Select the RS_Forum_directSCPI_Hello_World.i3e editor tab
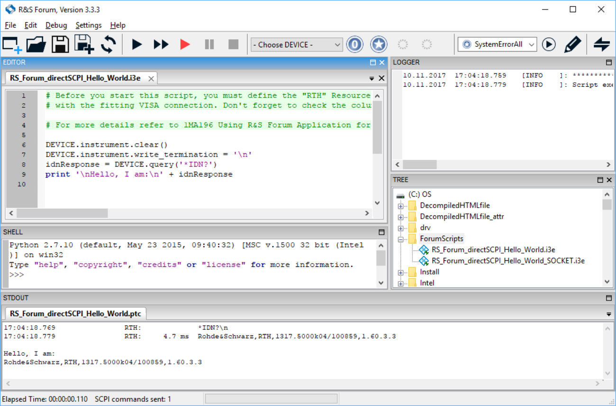 coord(75,78)
